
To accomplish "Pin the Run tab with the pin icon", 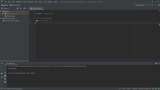I will tap(2, 77).
